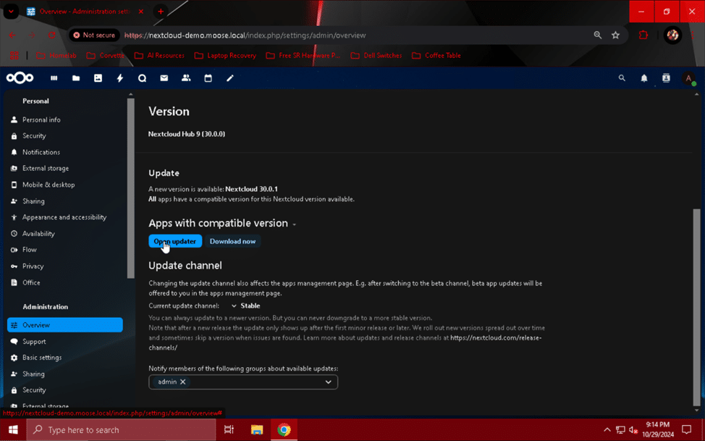Click the Download now button
Image resolution: width=705 pixels, height=441 pixels.
coord(232,241)
